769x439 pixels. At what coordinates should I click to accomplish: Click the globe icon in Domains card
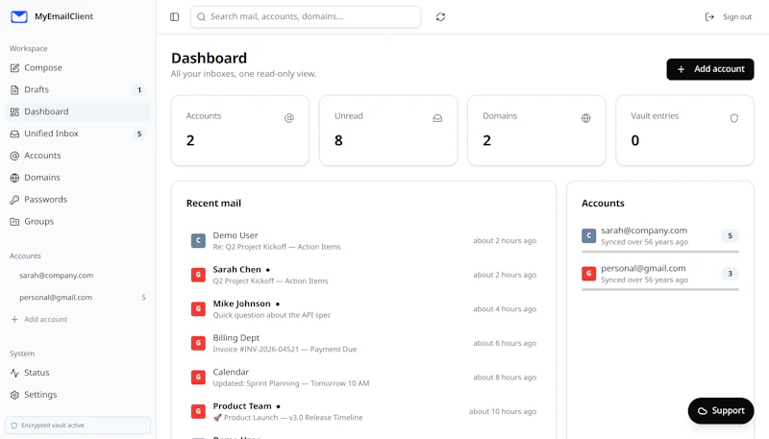585,118
